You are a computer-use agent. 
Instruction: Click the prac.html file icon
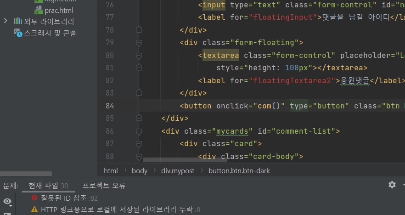pos(39,10)
